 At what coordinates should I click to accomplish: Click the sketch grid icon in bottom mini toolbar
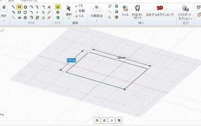click(x=104, y=120)
